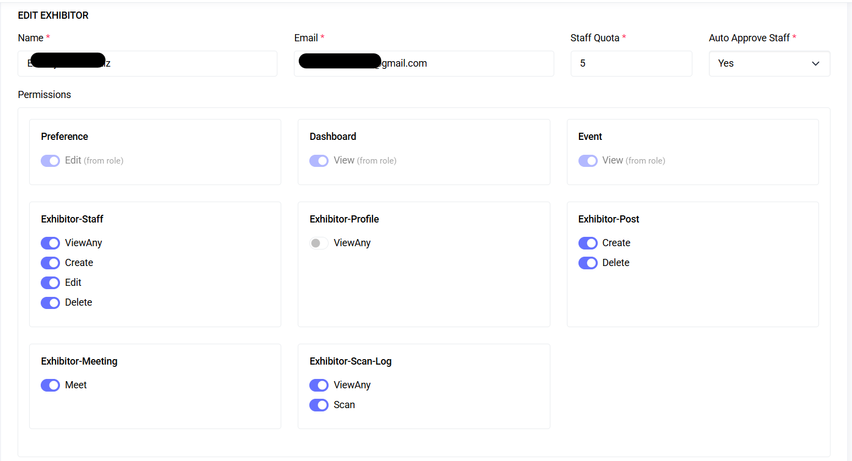Disable the Create toggle under Exhibitor-Post
Image resolution: width=852 pixels, height=461 pixels.
pos(588,243)
